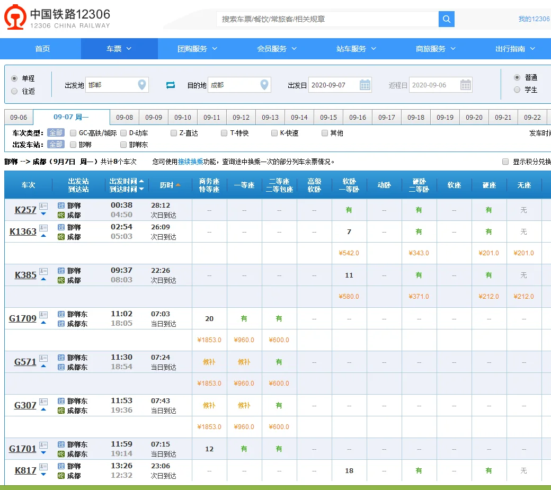The height and width of the screenshot is (490, 551).
Task: Switch to the 09-08 date tab
Action: [126, 117]
